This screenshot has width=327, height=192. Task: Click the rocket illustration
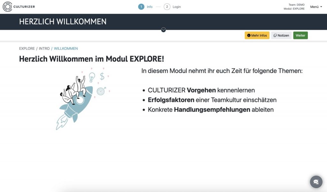coord(83,99)
